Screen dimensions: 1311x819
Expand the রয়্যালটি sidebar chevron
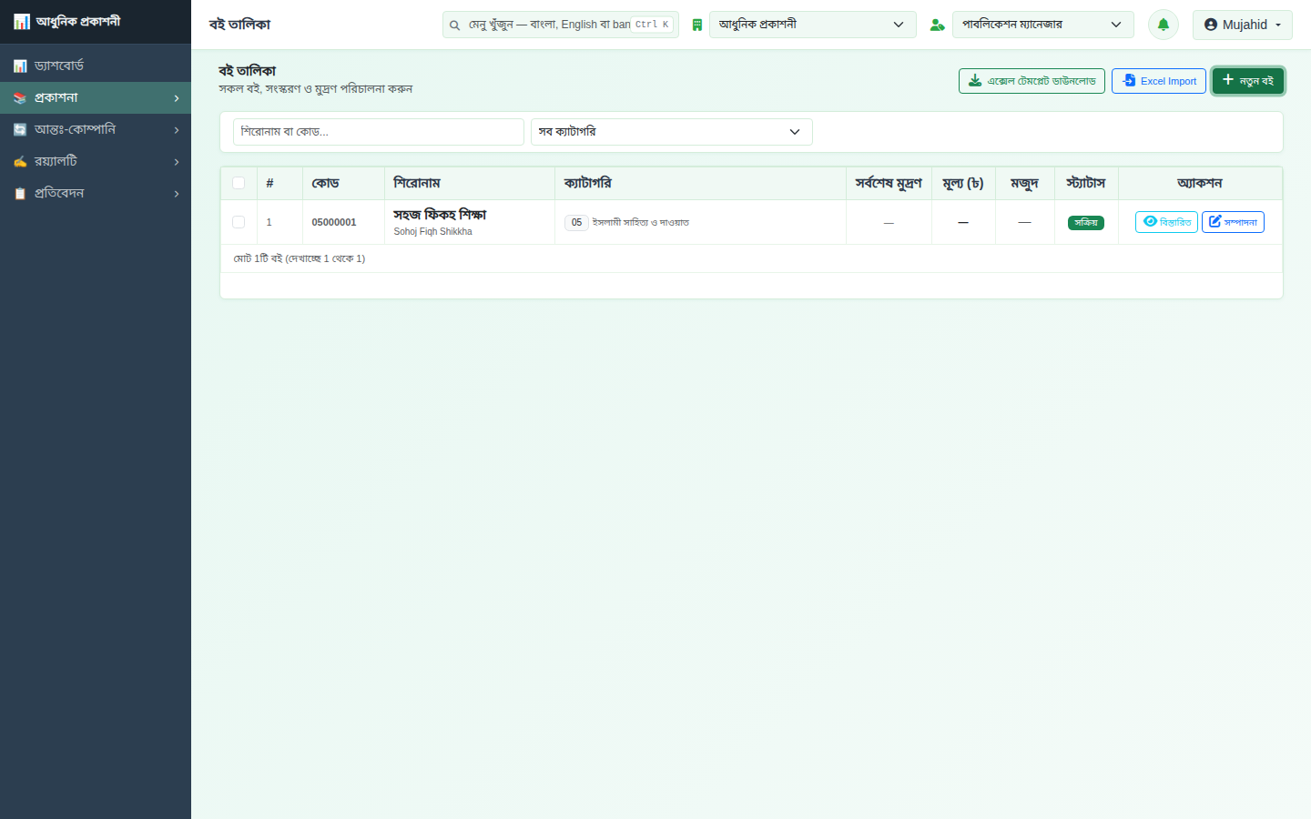tap(177, 162)
